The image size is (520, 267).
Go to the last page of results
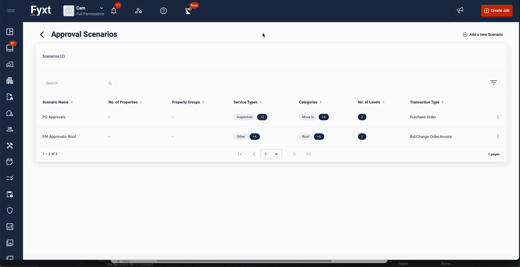point(308,154)
